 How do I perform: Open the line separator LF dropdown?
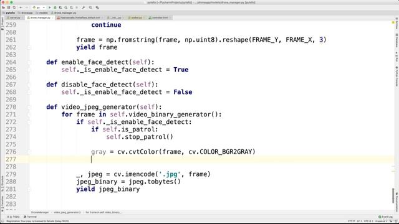point(360,222)
